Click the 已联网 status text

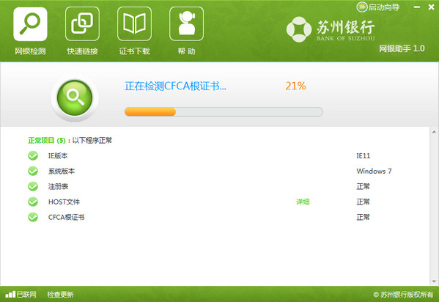[x=26, y=295]
